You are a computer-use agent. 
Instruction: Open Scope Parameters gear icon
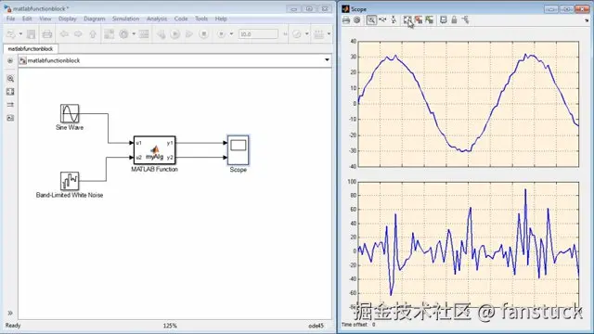[356, 20]
